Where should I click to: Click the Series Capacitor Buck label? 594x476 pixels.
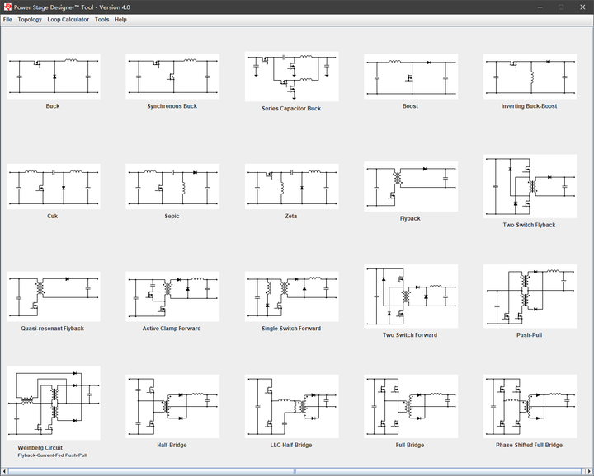tap(291, 109)
